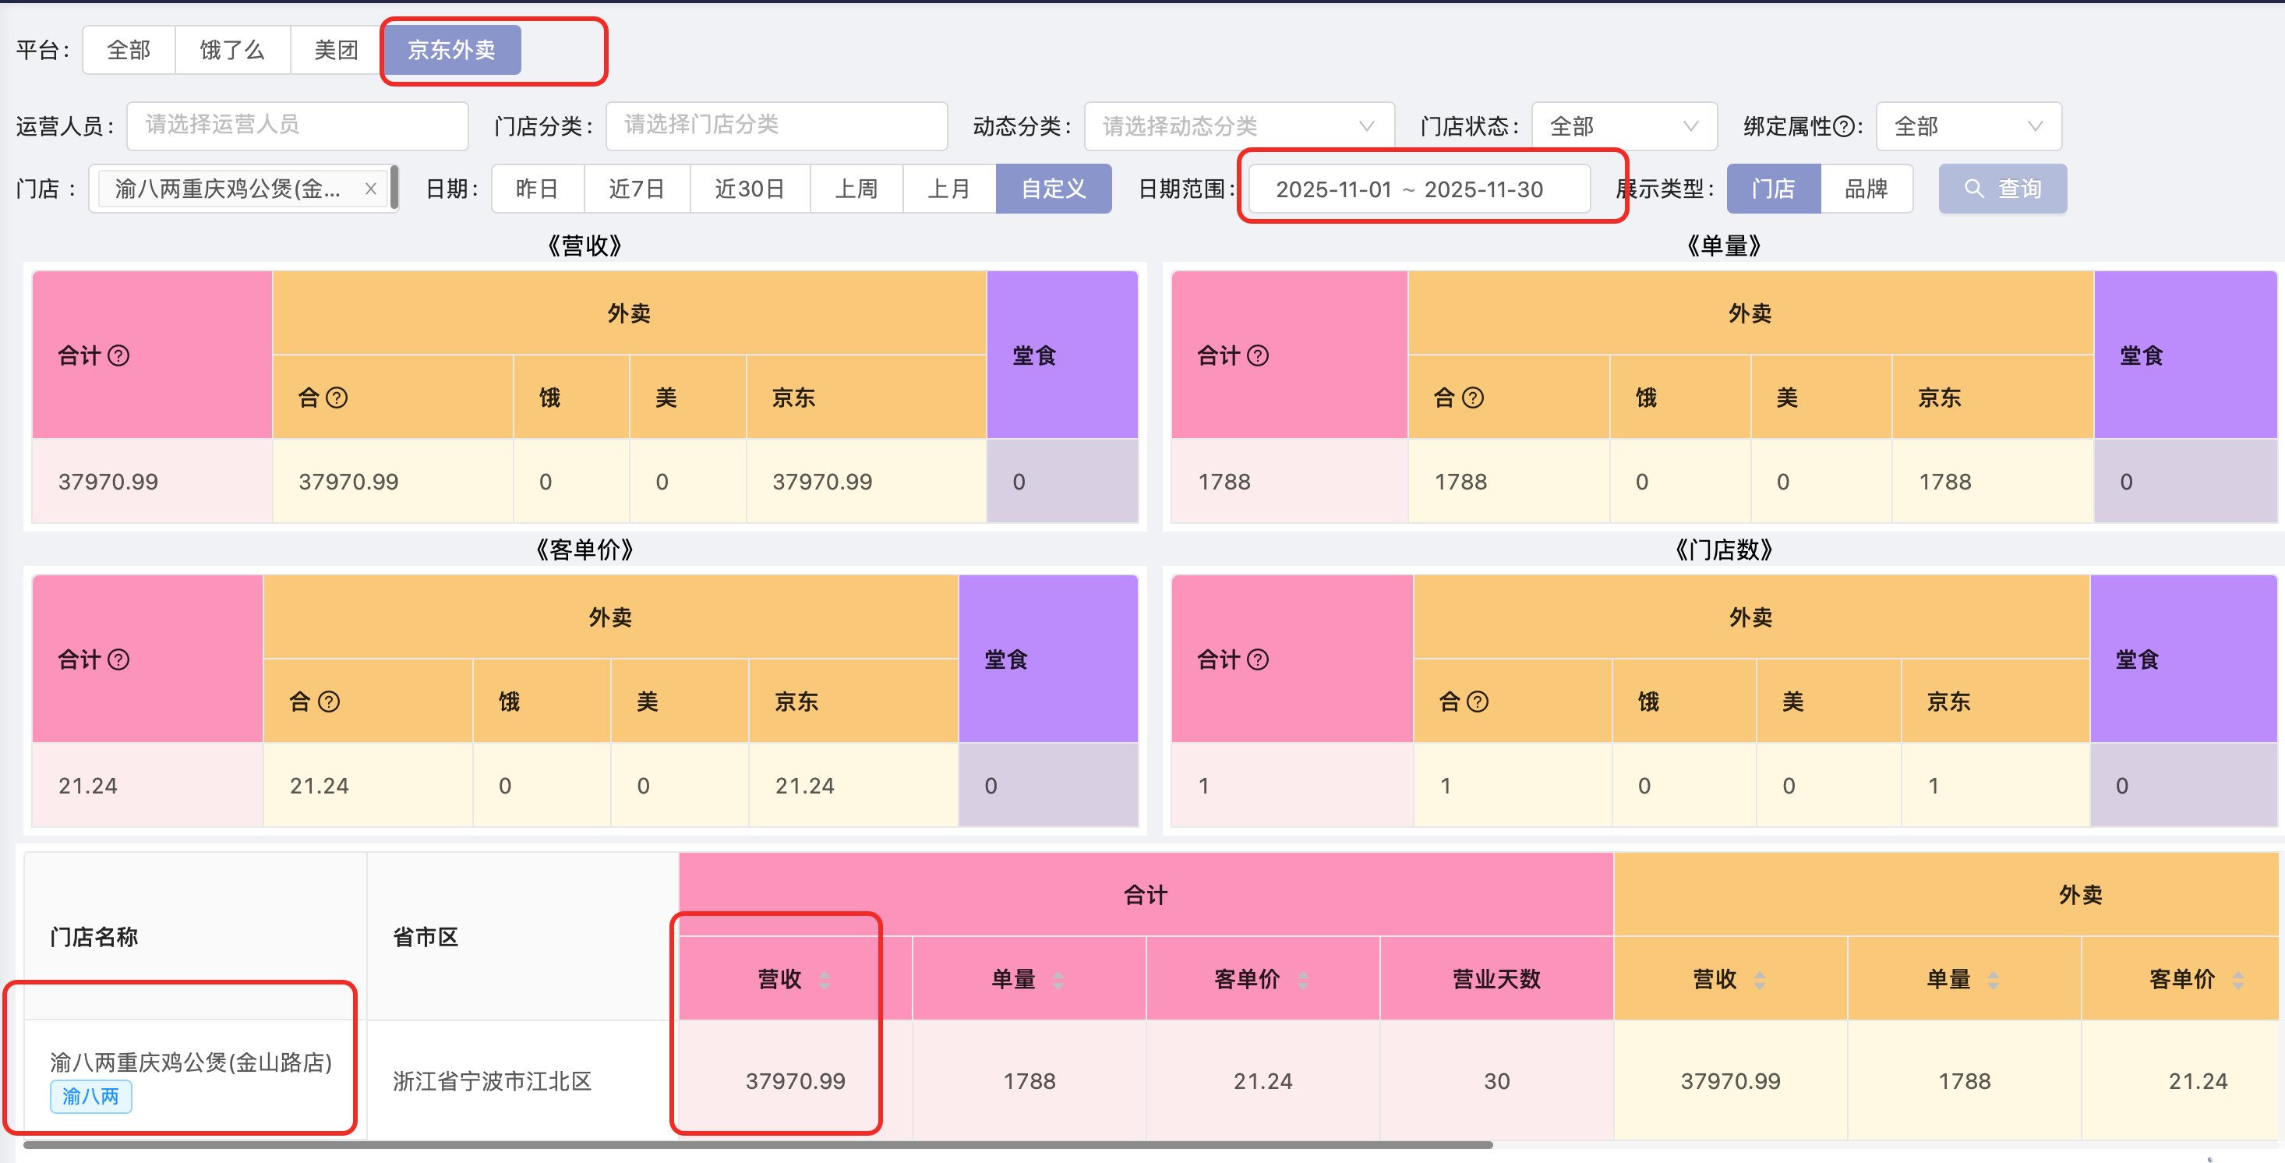
Task: Click sort arrows on 营收 column header
Action: pyautogui.click(x=825, y=981)
